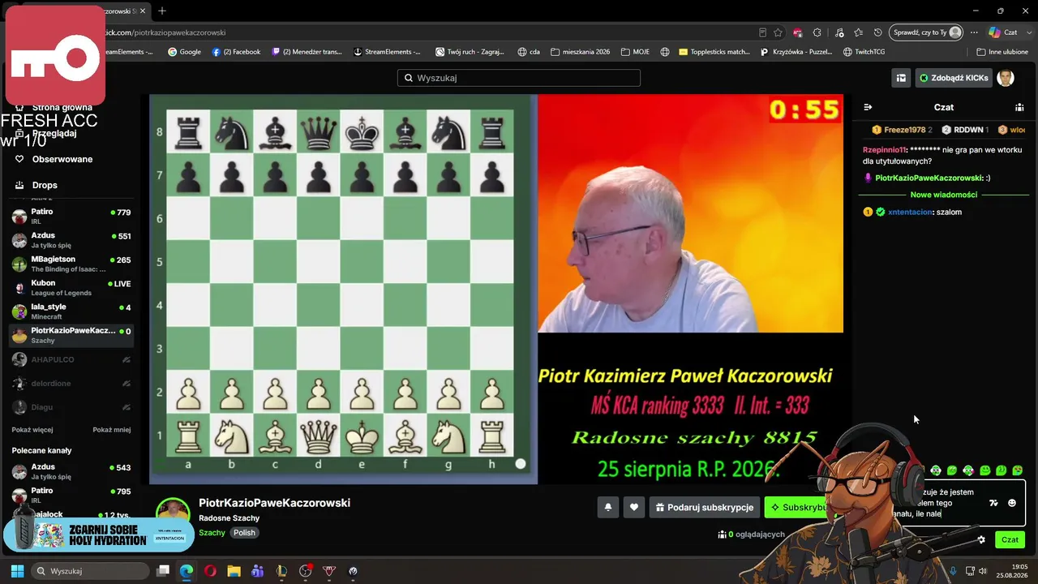The image size is (1038, 584).
Task: Open the Inne ulubione folder
Action: pyautogui.click(x=1002, y=52)
